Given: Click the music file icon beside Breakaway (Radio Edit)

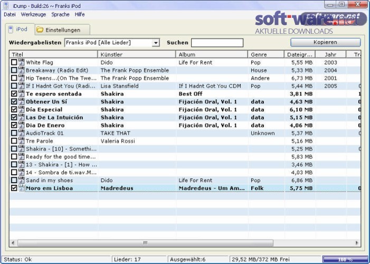Looking at the screenshot, I should (22, 70).
